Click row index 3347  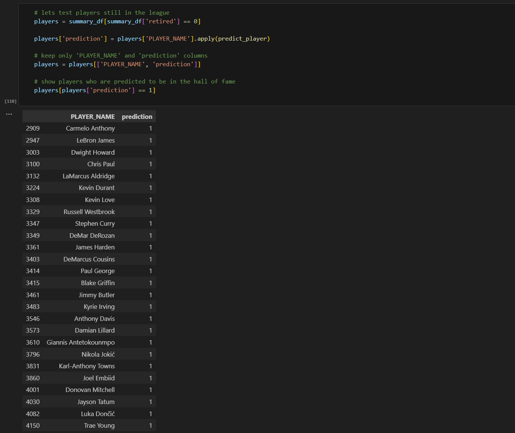33,223
